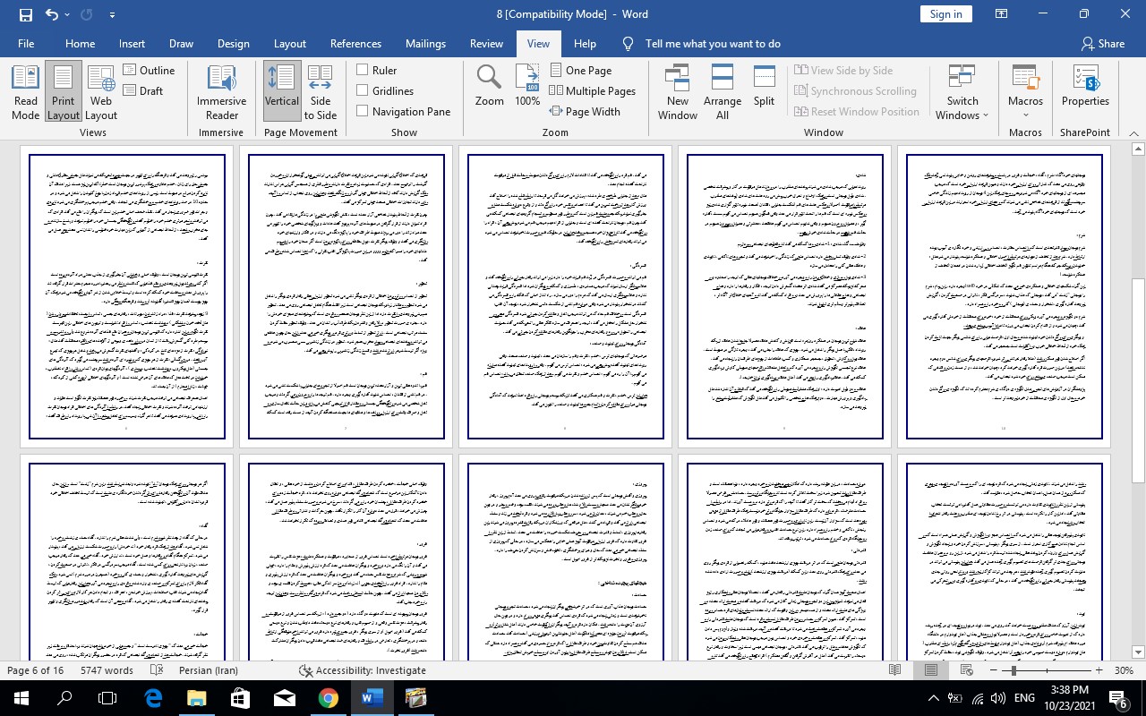Open Google Chrome from the taskbar
The width and height of the screenshot is (1146, 716).
(329, 698)
